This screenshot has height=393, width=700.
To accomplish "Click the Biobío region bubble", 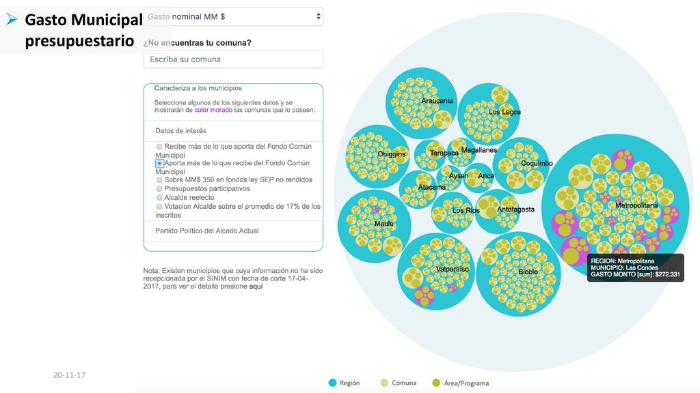I will click(x=518, y=274).
